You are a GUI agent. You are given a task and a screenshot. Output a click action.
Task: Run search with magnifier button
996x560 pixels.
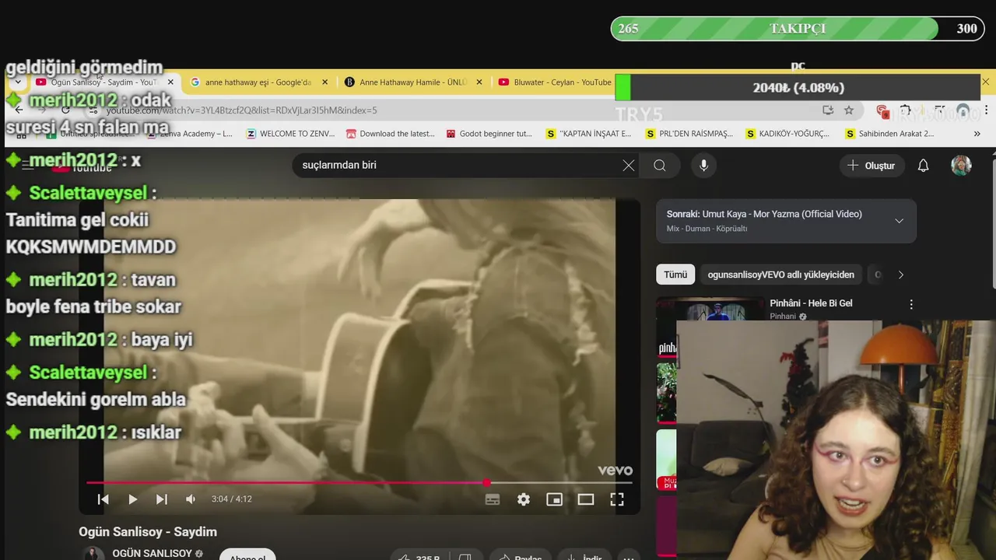pos(660,165)
